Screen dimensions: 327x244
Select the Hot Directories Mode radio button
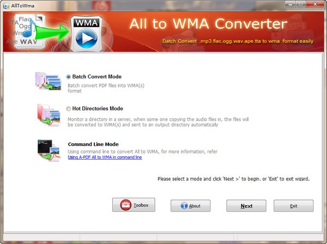click(69, 109)
